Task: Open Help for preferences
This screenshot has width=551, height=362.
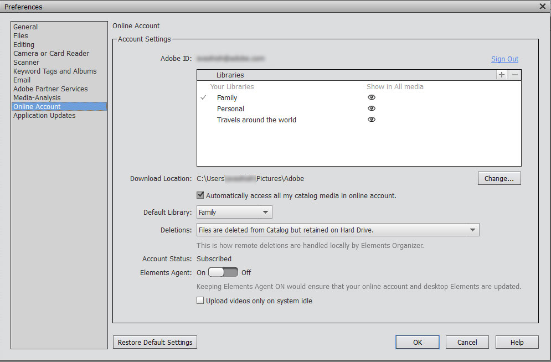Action: (517, 342)
